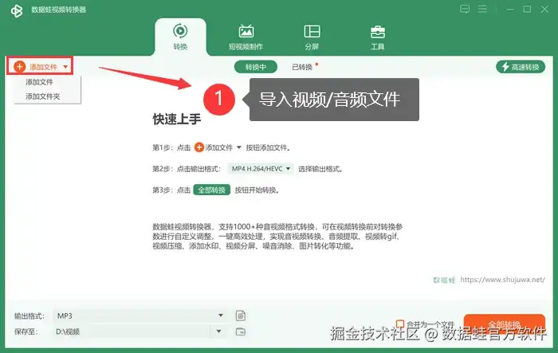
Task: Switch to the 短视频制作 tab
Action: [246, 37]
